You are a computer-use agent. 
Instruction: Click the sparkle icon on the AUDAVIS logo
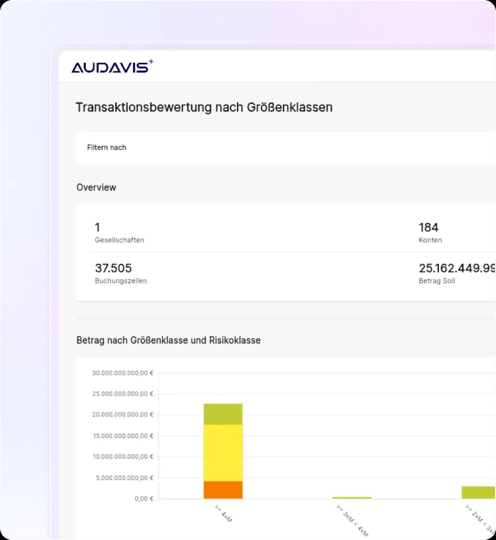click(x=151, y=60)
